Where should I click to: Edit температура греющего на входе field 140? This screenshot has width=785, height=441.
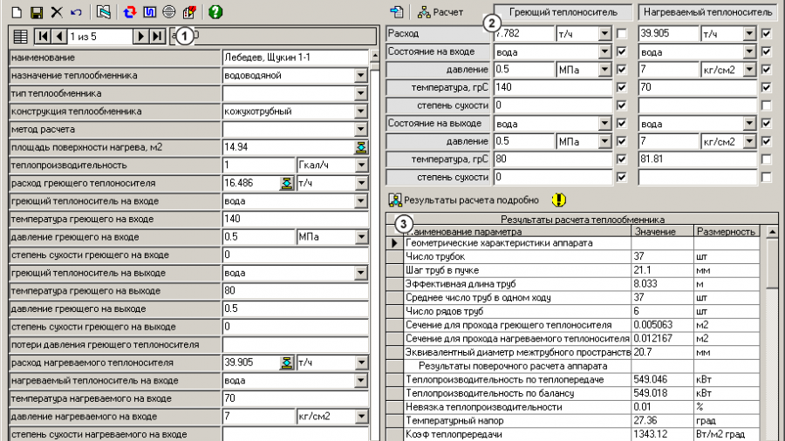[296, 219]
